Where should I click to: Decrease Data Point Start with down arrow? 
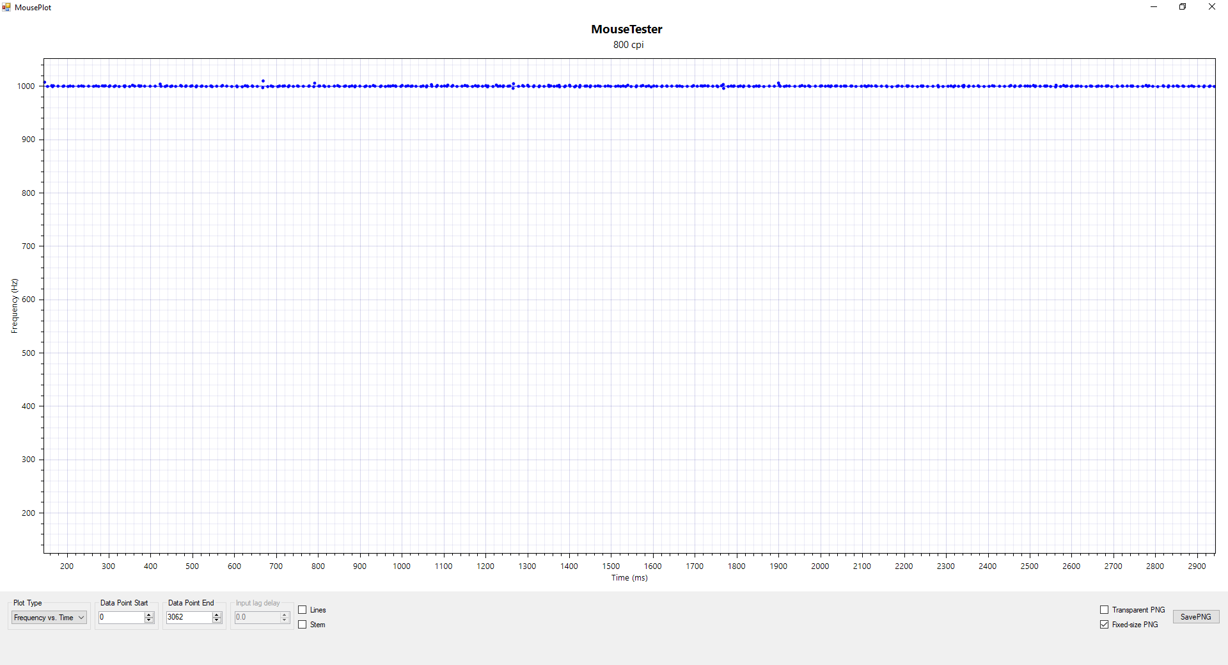pos(149,620)
